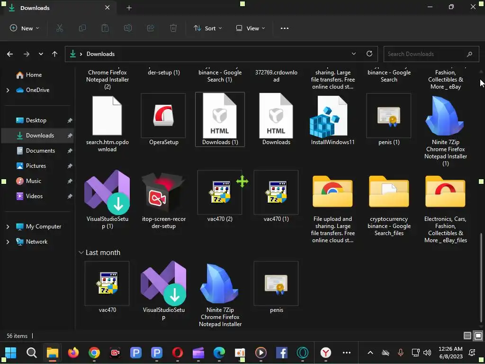Screen dimensions: 485x364
Task: Select Pictures in navigation pane
Action: click(x=36, y=166)
